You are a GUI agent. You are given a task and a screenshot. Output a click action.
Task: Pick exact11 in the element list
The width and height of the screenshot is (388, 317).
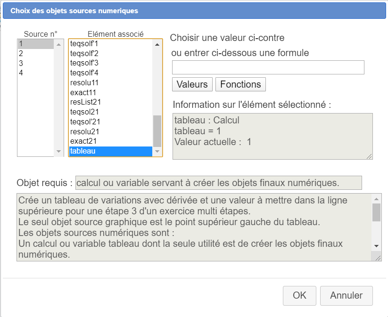pos(83,92)
